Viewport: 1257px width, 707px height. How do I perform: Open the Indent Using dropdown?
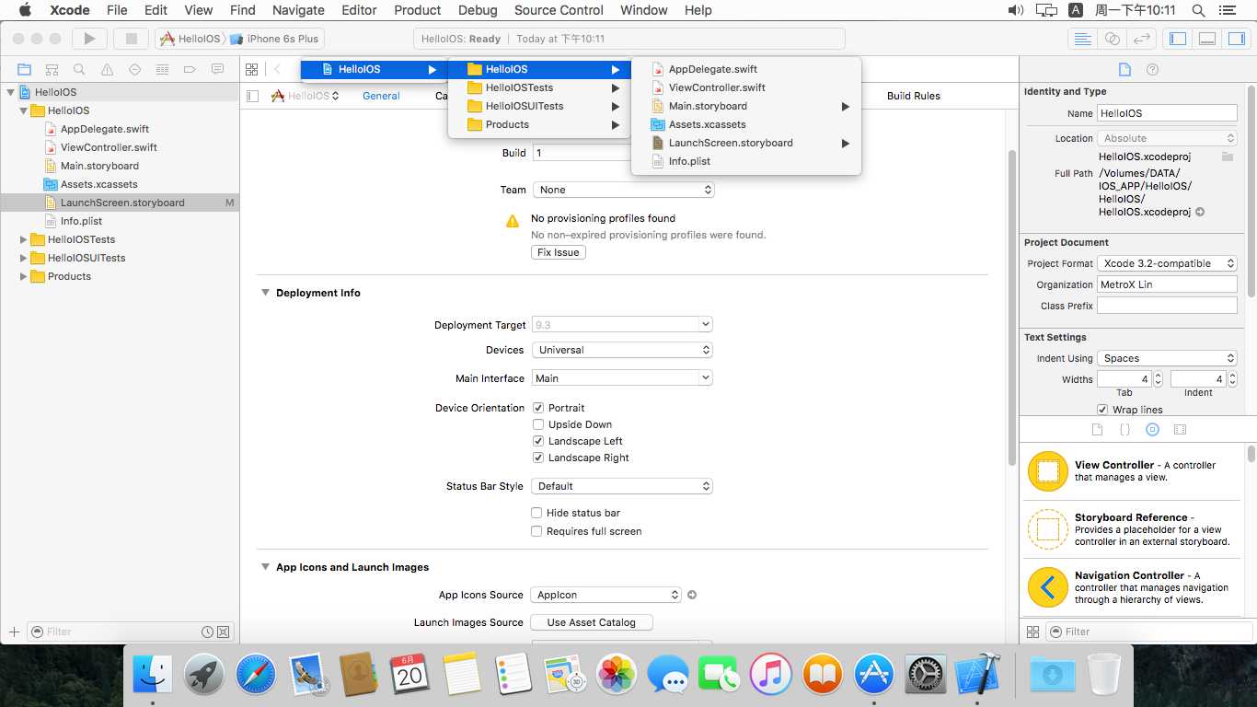point(1168,358)
